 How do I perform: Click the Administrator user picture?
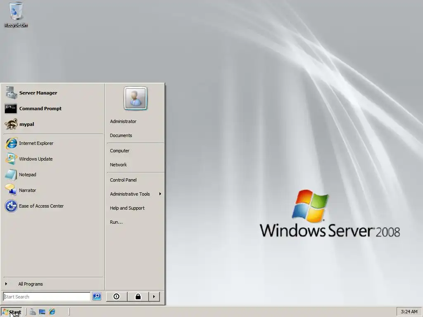pyautogui.click(x=135, y=98)
